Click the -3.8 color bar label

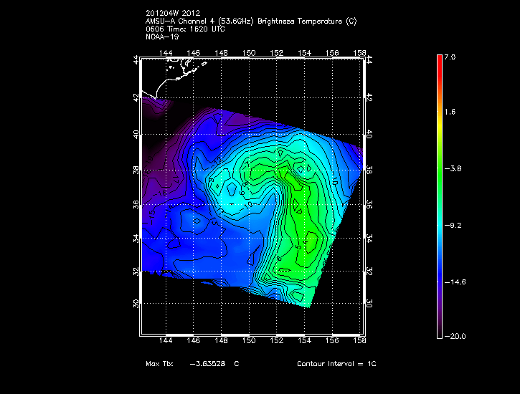[451, 169]
